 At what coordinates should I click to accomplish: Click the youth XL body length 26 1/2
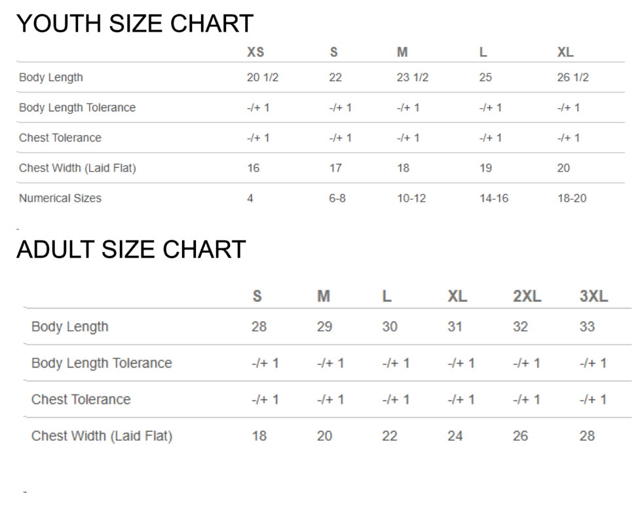tap(573, 77)
